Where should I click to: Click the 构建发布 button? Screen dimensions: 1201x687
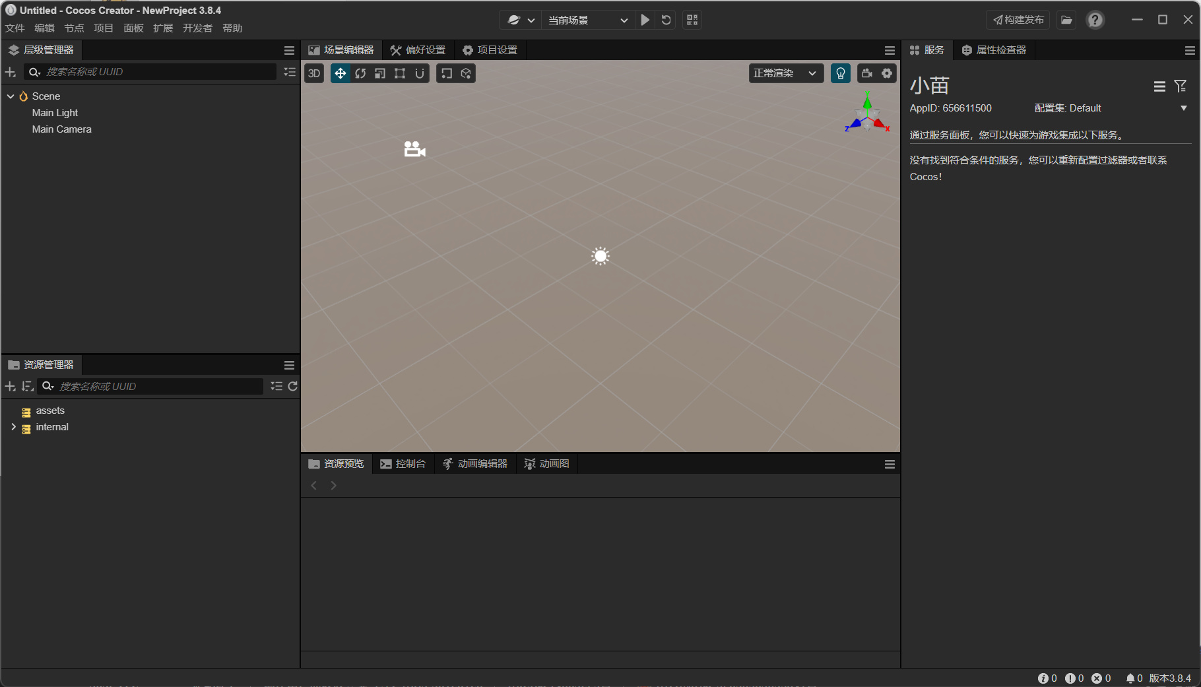[1019, 20]
